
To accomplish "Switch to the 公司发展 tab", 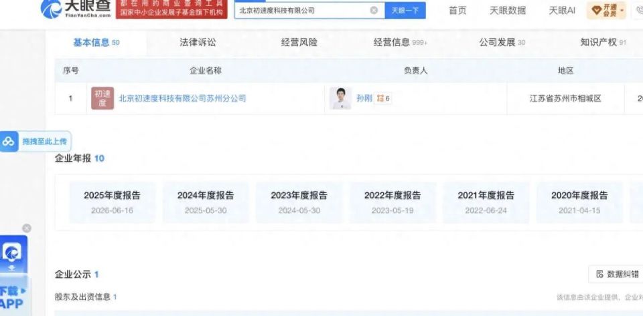I will click(502, 42).
